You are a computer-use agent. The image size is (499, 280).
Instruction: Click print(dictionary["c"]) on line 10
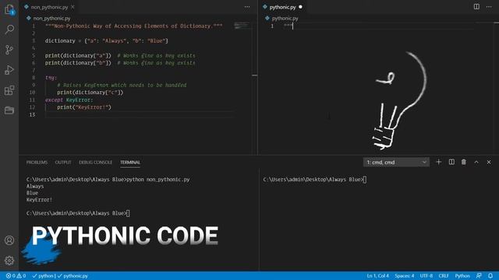tap(90, 93)
